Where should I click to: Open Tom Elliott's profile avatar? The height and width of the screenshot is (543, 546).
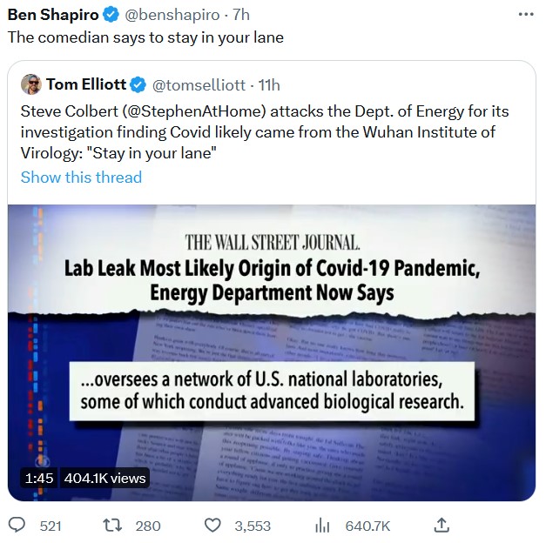[x=31, y=84]
